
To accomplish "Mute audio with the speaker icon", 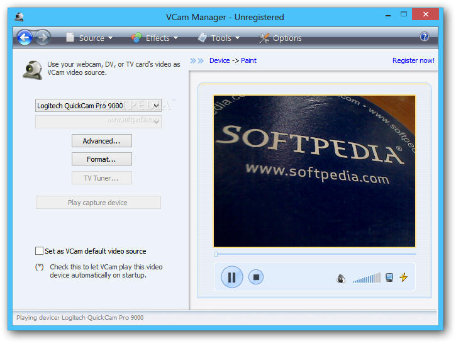I will [341, 279].
